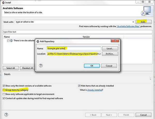The image size is (155, 119).
Task: Check 'Show only software applicable to target environment'
Action: coord(4,94)
